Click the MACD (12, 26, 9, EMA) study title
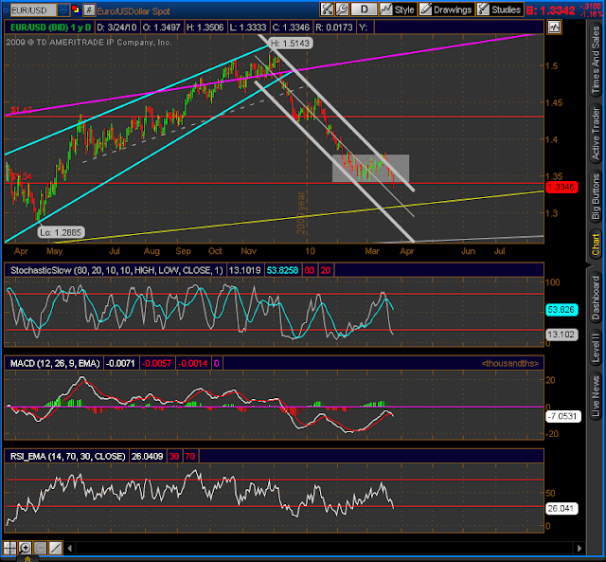 click(x=55, y=364)
